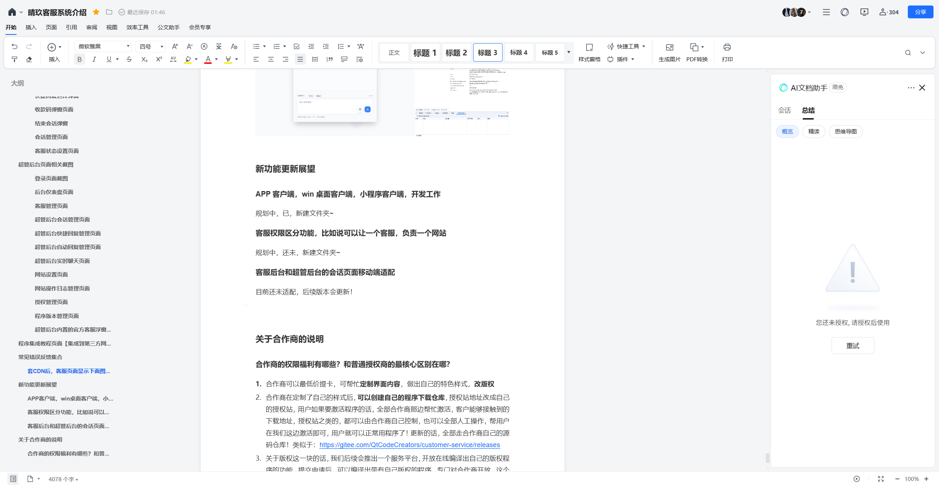Viewport: 939px width, 486px height.
Task: Click the strikethrough formatting icon
Action: coord(129,59)
